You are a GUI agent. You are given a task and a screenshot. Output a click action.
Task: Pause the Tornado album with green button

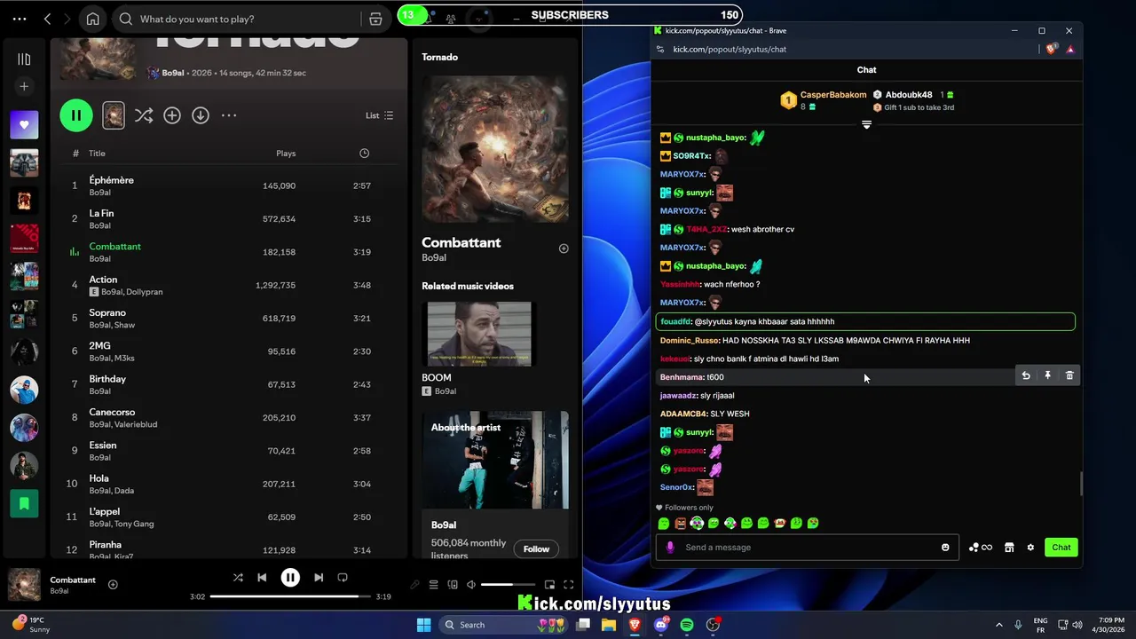click(x=76, y=115)
